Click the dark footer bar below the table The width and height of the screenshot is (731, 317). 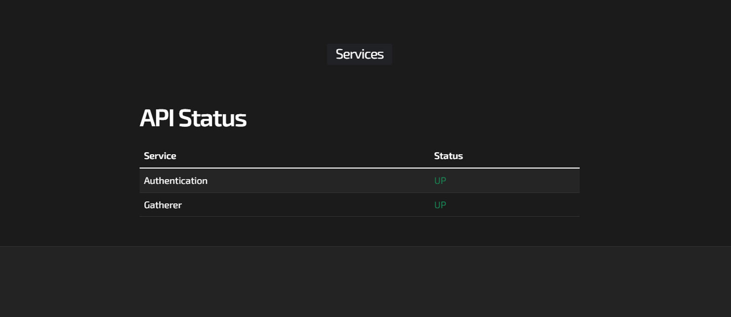[365, 281]
